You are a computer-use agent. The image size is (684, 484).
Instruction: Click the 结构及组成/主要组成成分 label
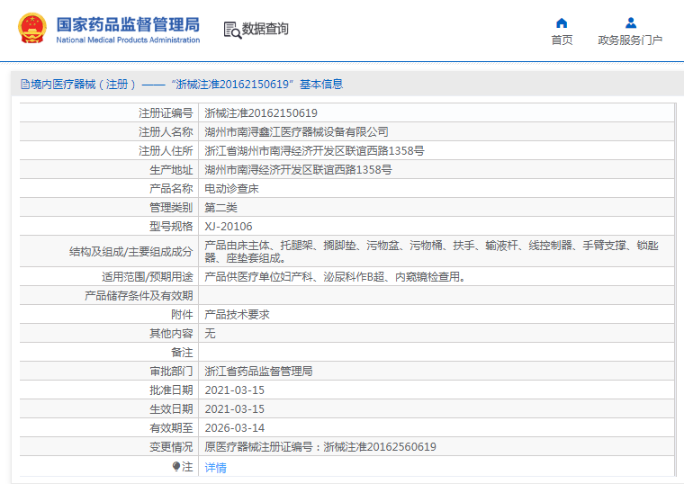tap(130, 252)
